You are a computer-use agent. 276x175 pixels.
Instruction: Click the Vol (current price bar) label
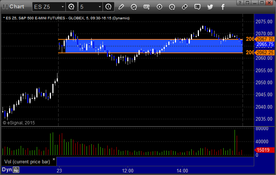click(27, 162)
